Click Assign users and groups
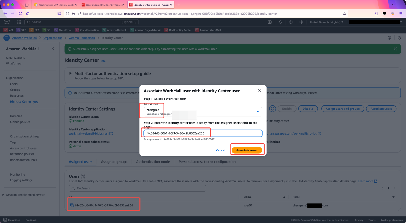Screen dimensions: 406x223 [x=342, y=109]
